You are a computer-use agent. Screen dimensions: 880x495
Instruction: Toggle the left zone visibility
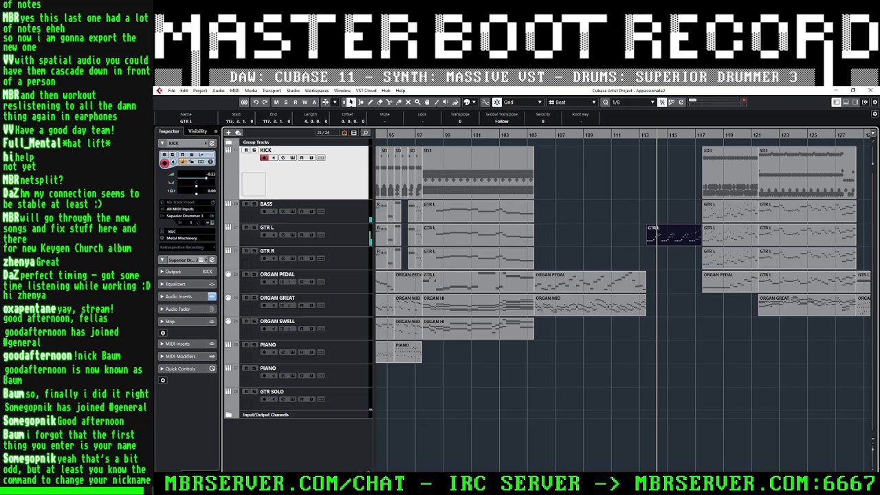coord(836,102)
